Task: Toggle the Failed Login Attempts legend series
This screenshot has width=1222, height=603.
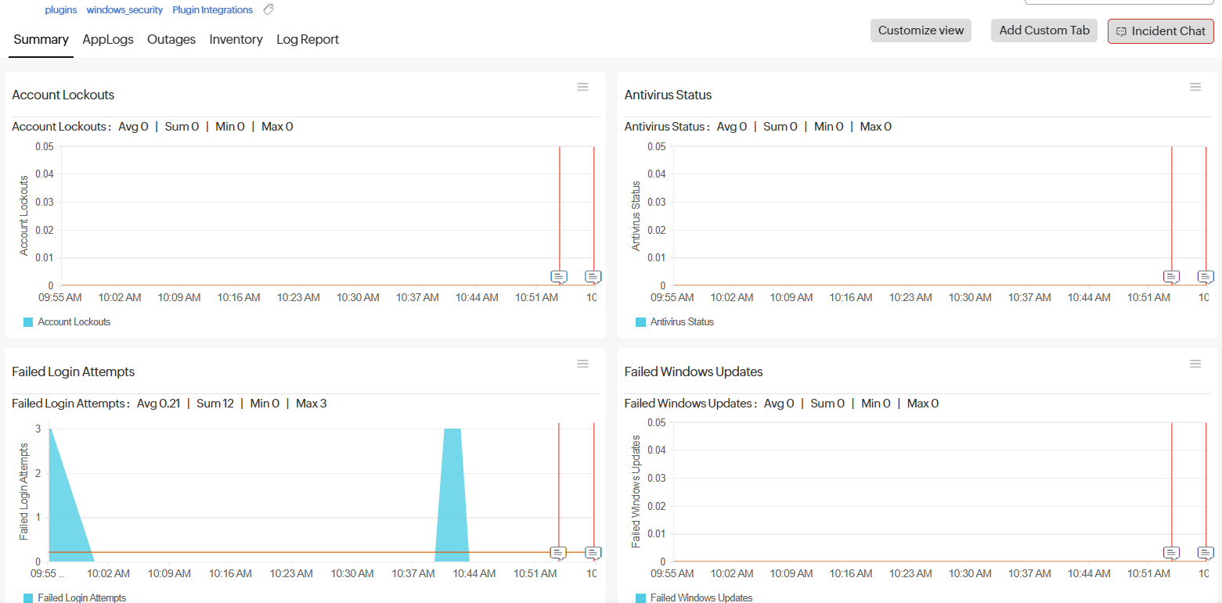Action: pyautogui.click(x=75, y=598)
